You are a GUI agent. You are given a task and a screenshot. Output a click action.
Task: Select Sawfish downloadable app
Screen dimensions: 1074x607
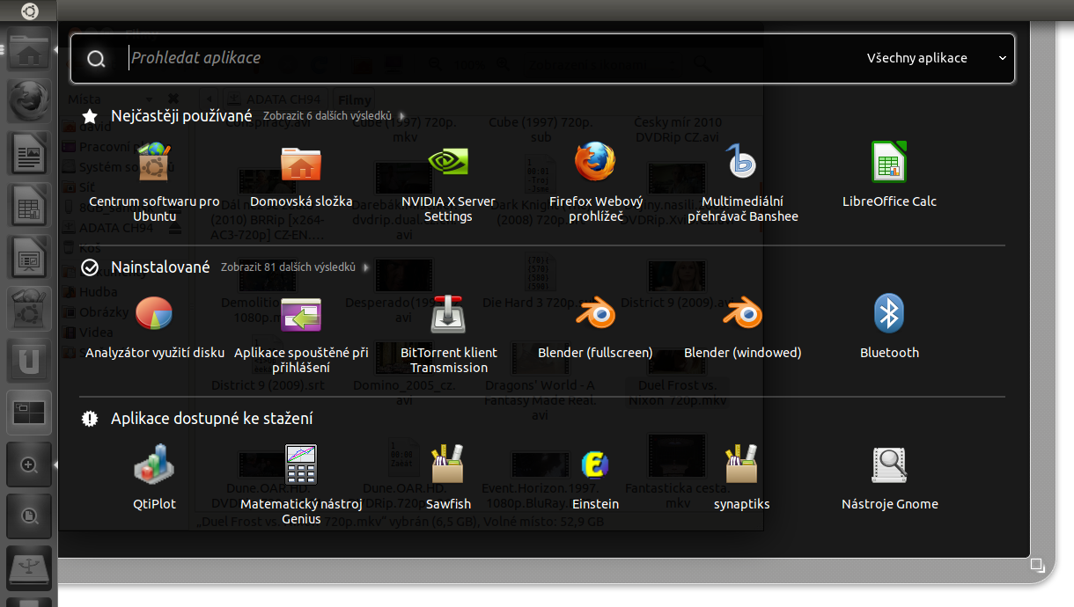(448, 479)
